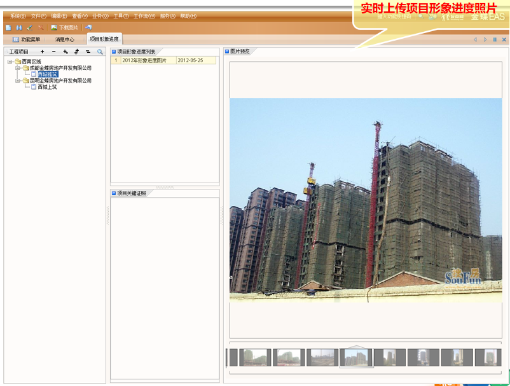Click the next tab right arrow icon

tap(485, 39)
